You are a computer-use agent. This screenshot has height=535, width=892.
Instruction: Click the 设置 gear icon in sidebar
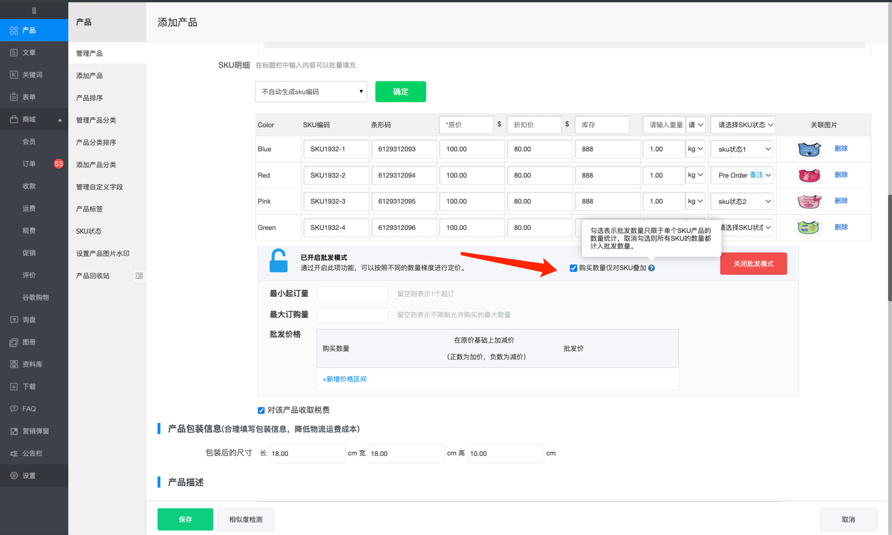14,476
